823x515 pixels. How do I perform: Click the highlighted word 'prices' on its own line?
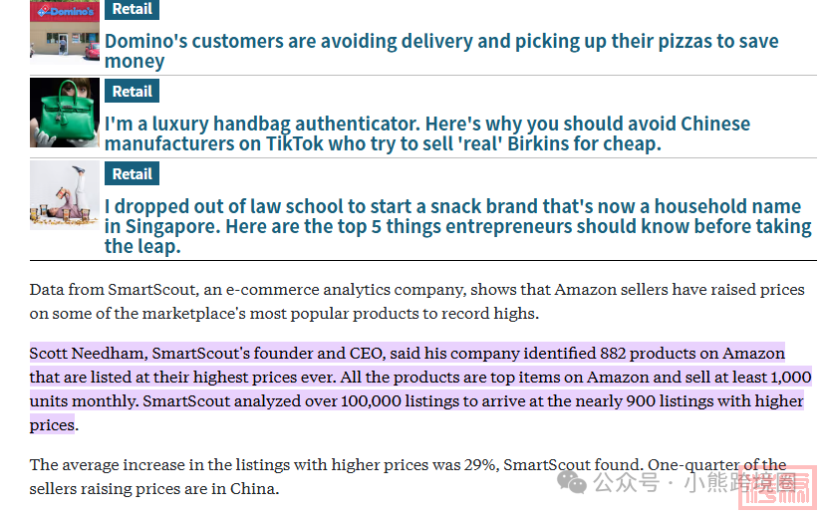(52, 424)
